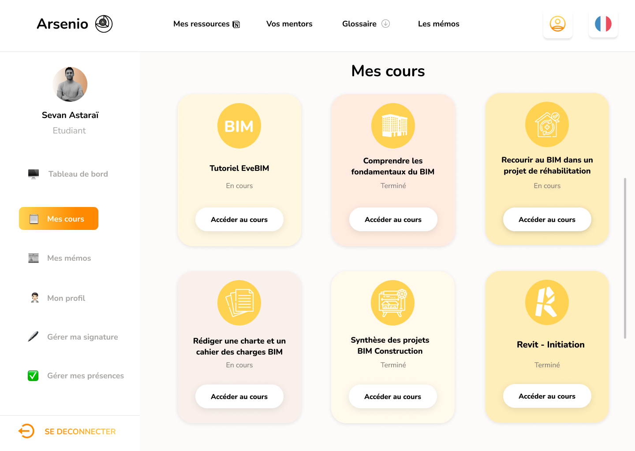Click the page vertical scrollbar
The height and width of the screenshot is (451, 635).
(625, 258)
